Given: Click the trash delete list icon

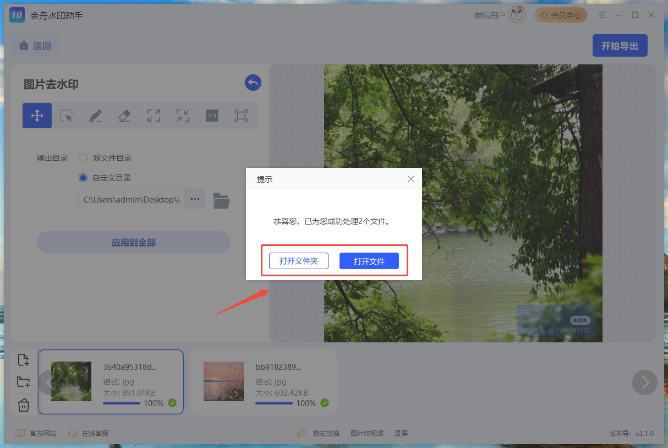Looking at the screenshot, I should (x=23, y=405).
